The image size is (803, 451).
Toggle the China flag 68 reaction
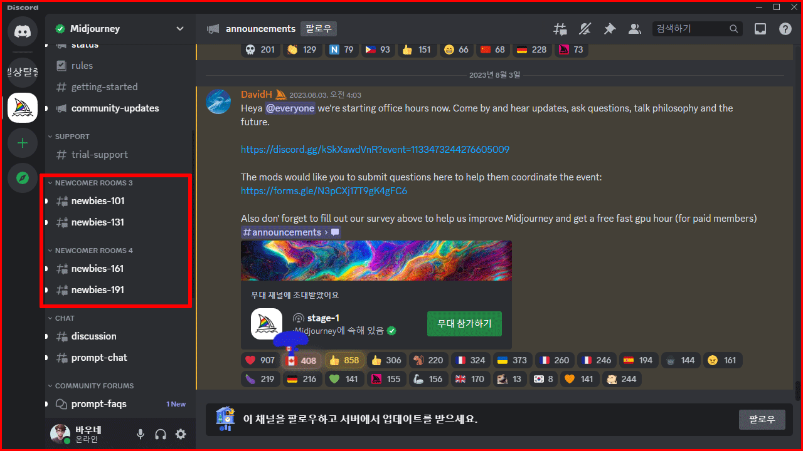coord(493,49)
